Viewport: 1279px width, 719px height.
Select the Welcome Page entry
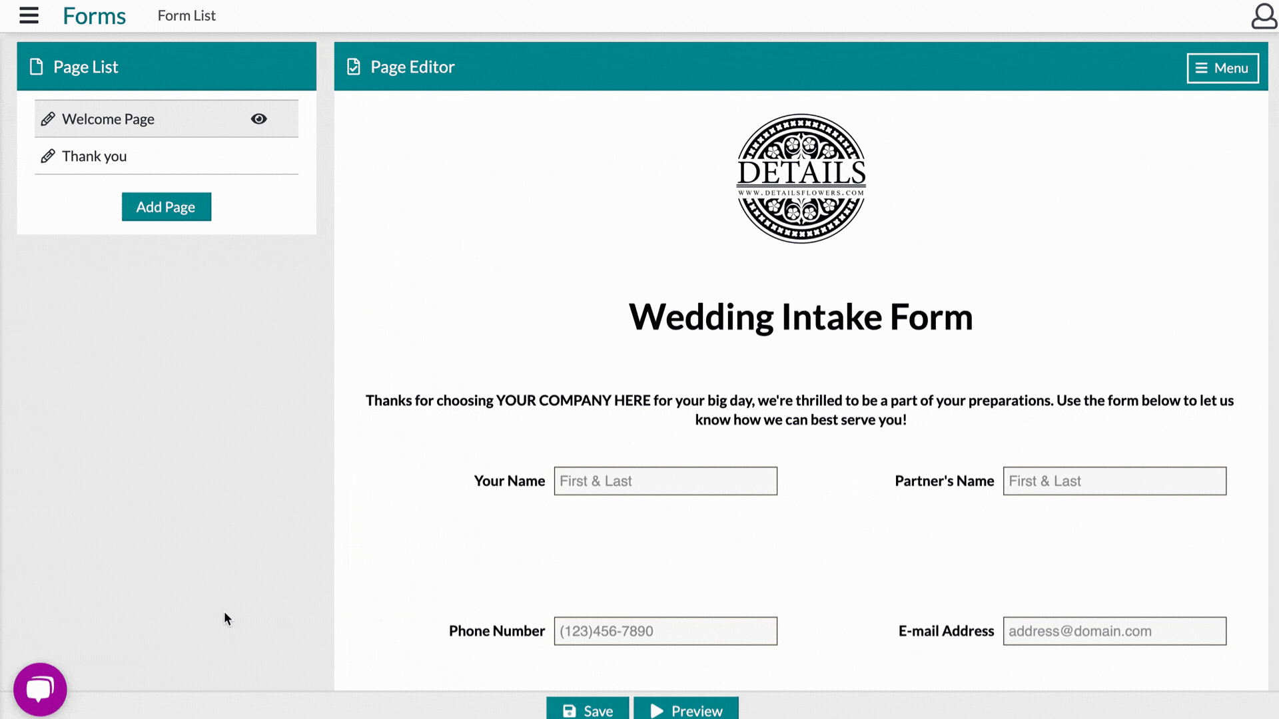tap(167, 119)
